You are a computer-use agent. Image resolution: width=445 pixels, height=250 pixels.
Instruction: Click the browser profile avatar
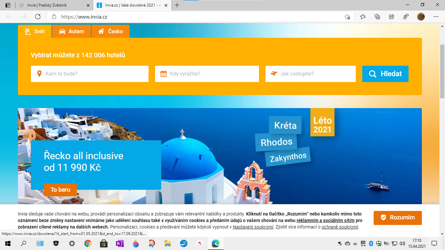click(421, 16)
